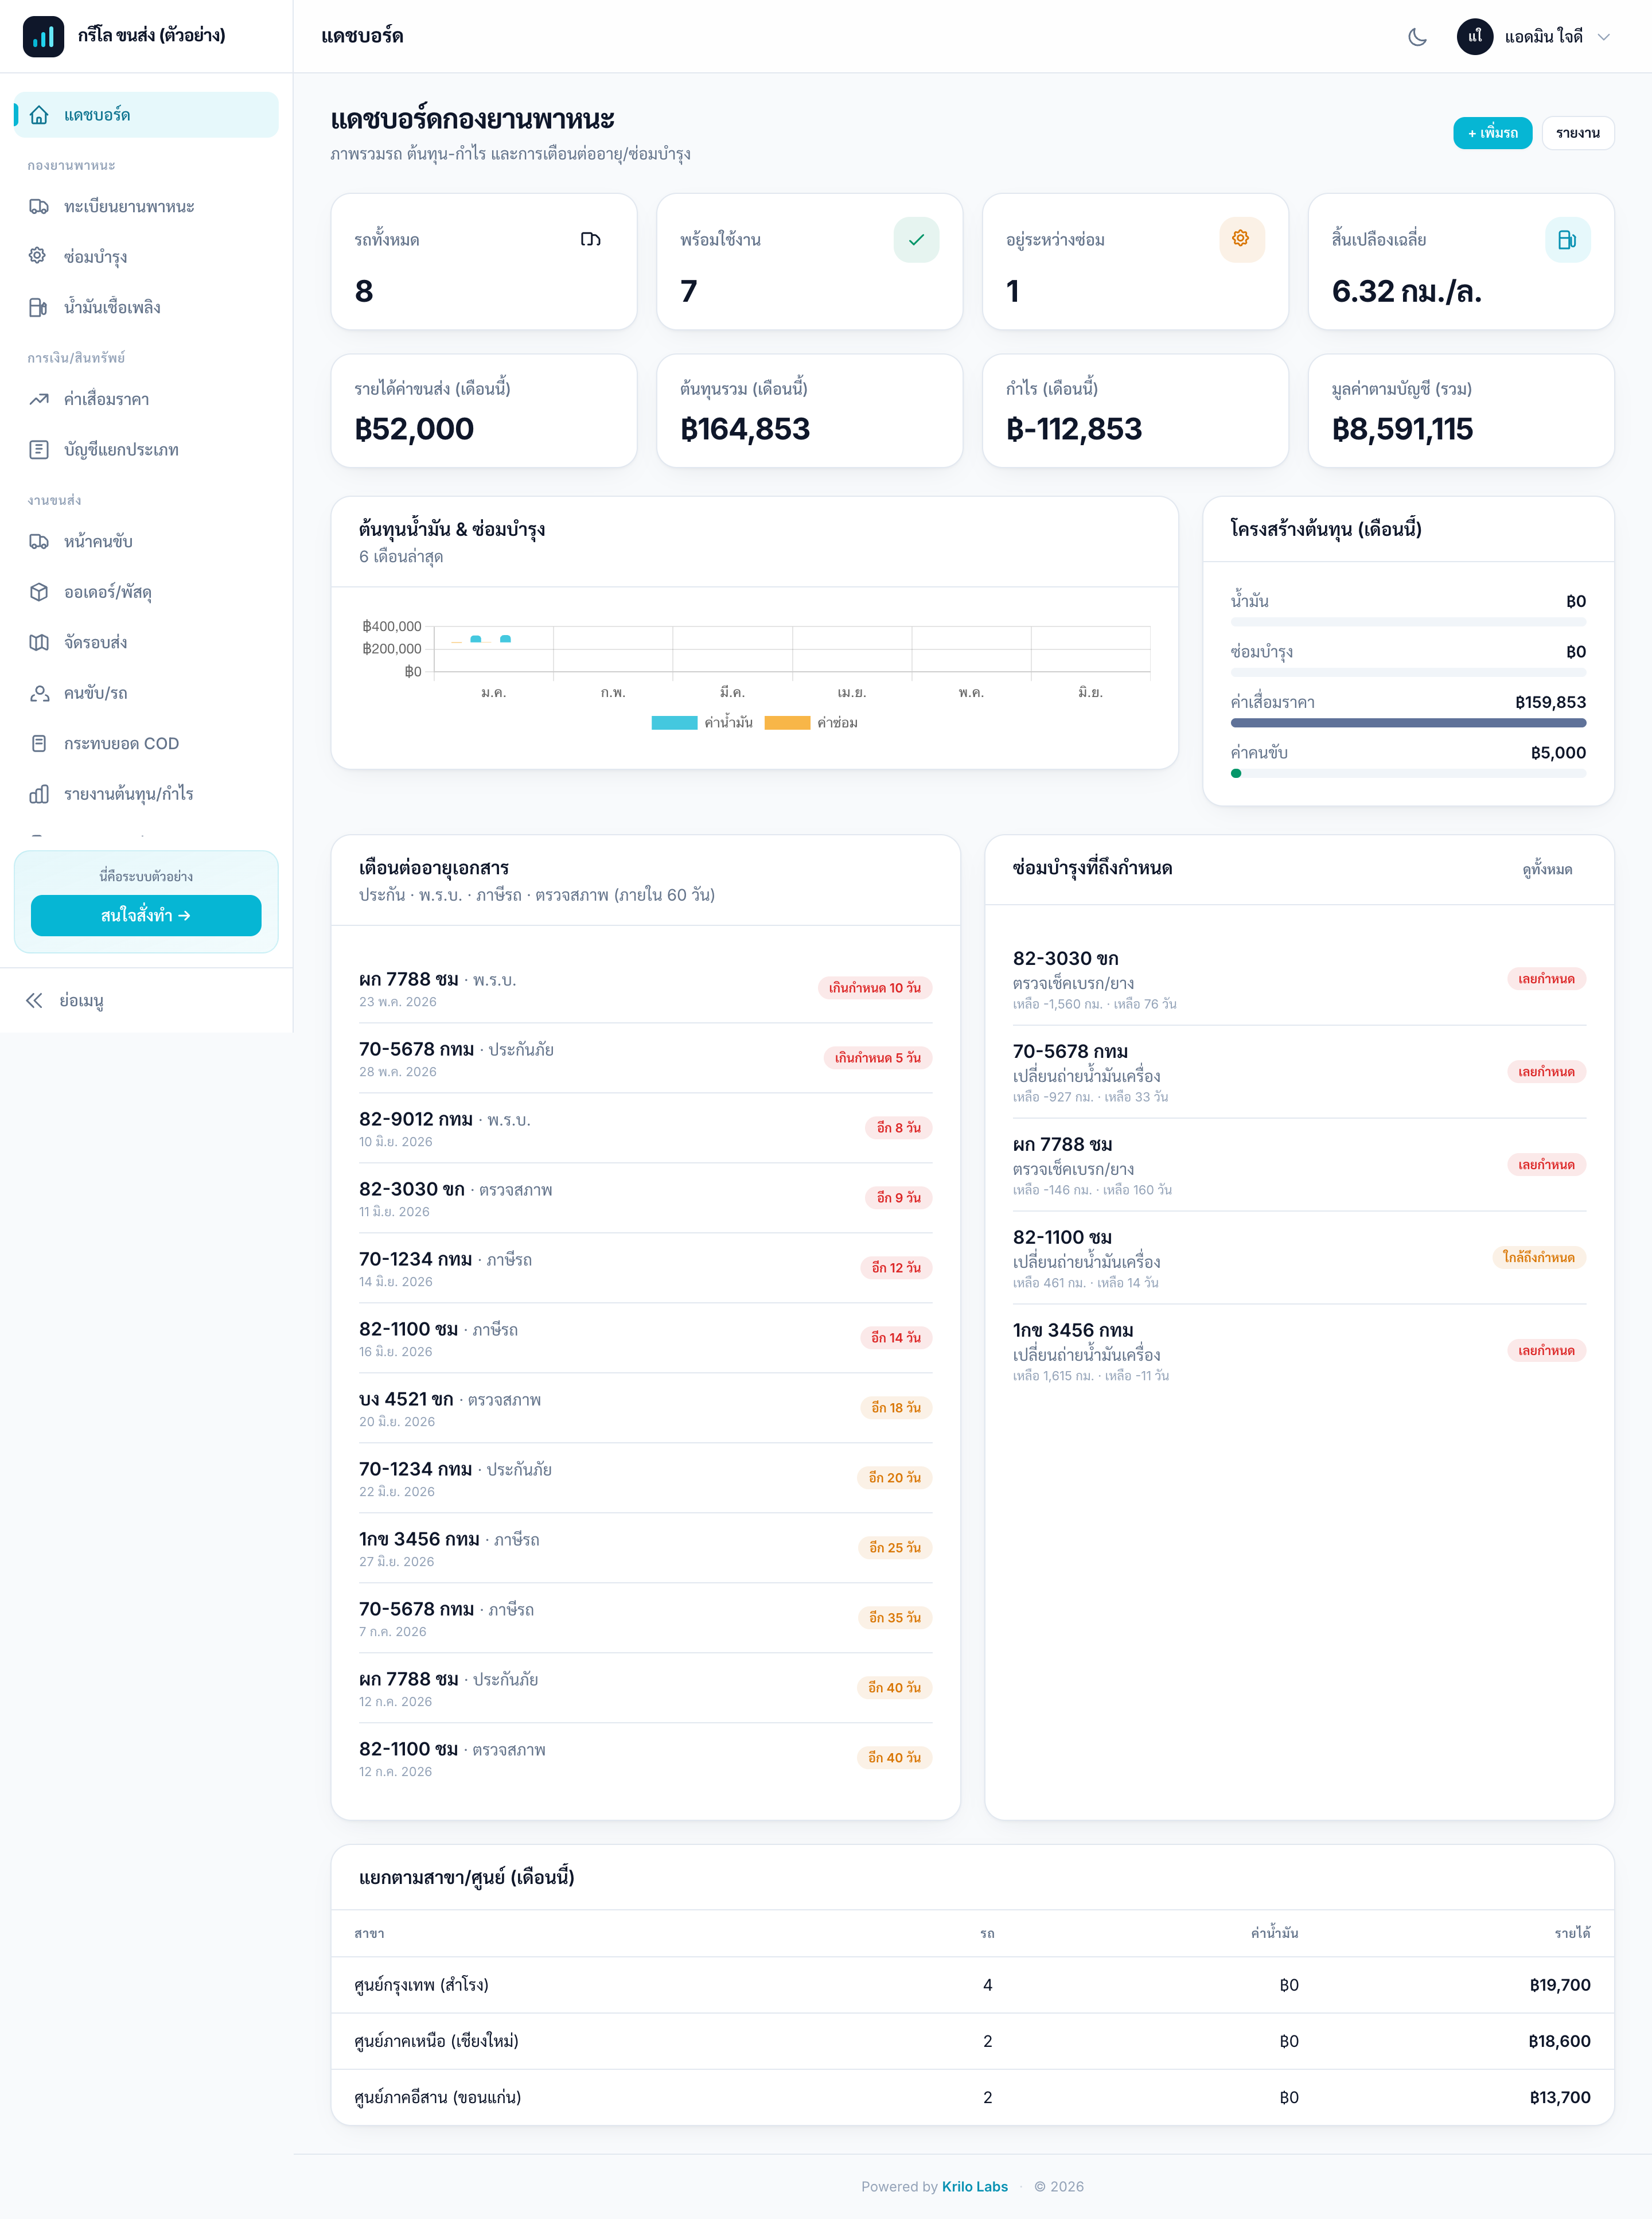Open ทะเบียนยานพาหนะ truck icon in sidebar
Viewport: 1652px width, 2219px height.
coord(39,206)
